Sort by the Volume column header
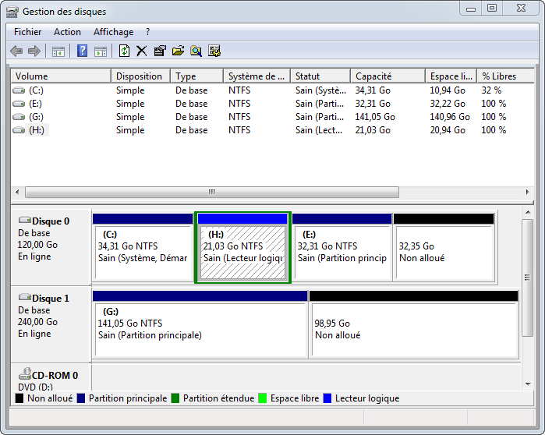This screenshot has height=435, width=545. [x=61, y=76]
